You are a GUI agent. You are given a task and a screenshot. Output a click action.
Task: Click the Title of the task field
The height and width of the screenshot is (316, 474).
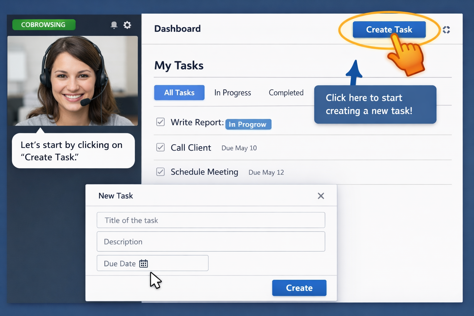tap(211, 220)
